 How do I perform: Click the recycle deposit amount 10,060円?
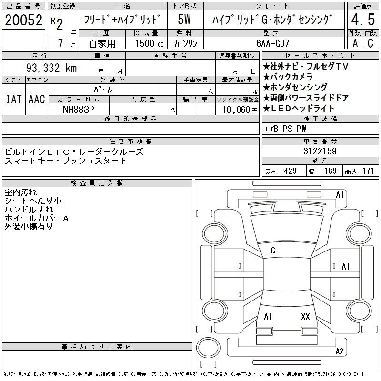tap(237, 109)
